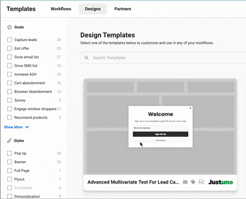Close the Welcome popup preview X
The height and width of the screenshot is (199, 246).
pos(191,108)
